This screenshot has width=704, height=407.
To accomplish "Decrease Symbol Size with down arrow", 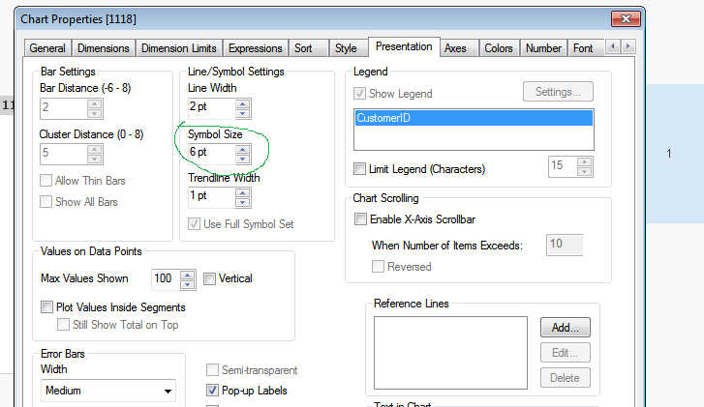I will click(x=242, y=156).
